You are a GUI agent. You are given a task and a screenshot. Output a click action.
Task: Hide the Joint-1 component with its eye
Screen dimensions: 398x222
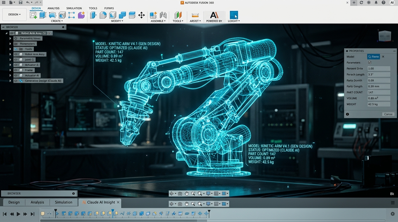click(16, 60)
